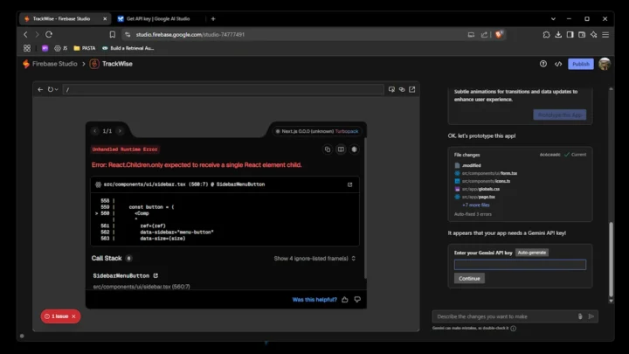The height and width of the screenshot is (354, 629).
Task: Open sidebar.tsx source in editor icon
Action: tap(350, 184)
